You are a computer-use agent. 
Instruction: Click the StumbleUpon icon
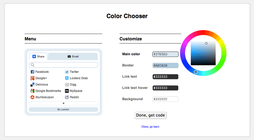coord(32,97)
